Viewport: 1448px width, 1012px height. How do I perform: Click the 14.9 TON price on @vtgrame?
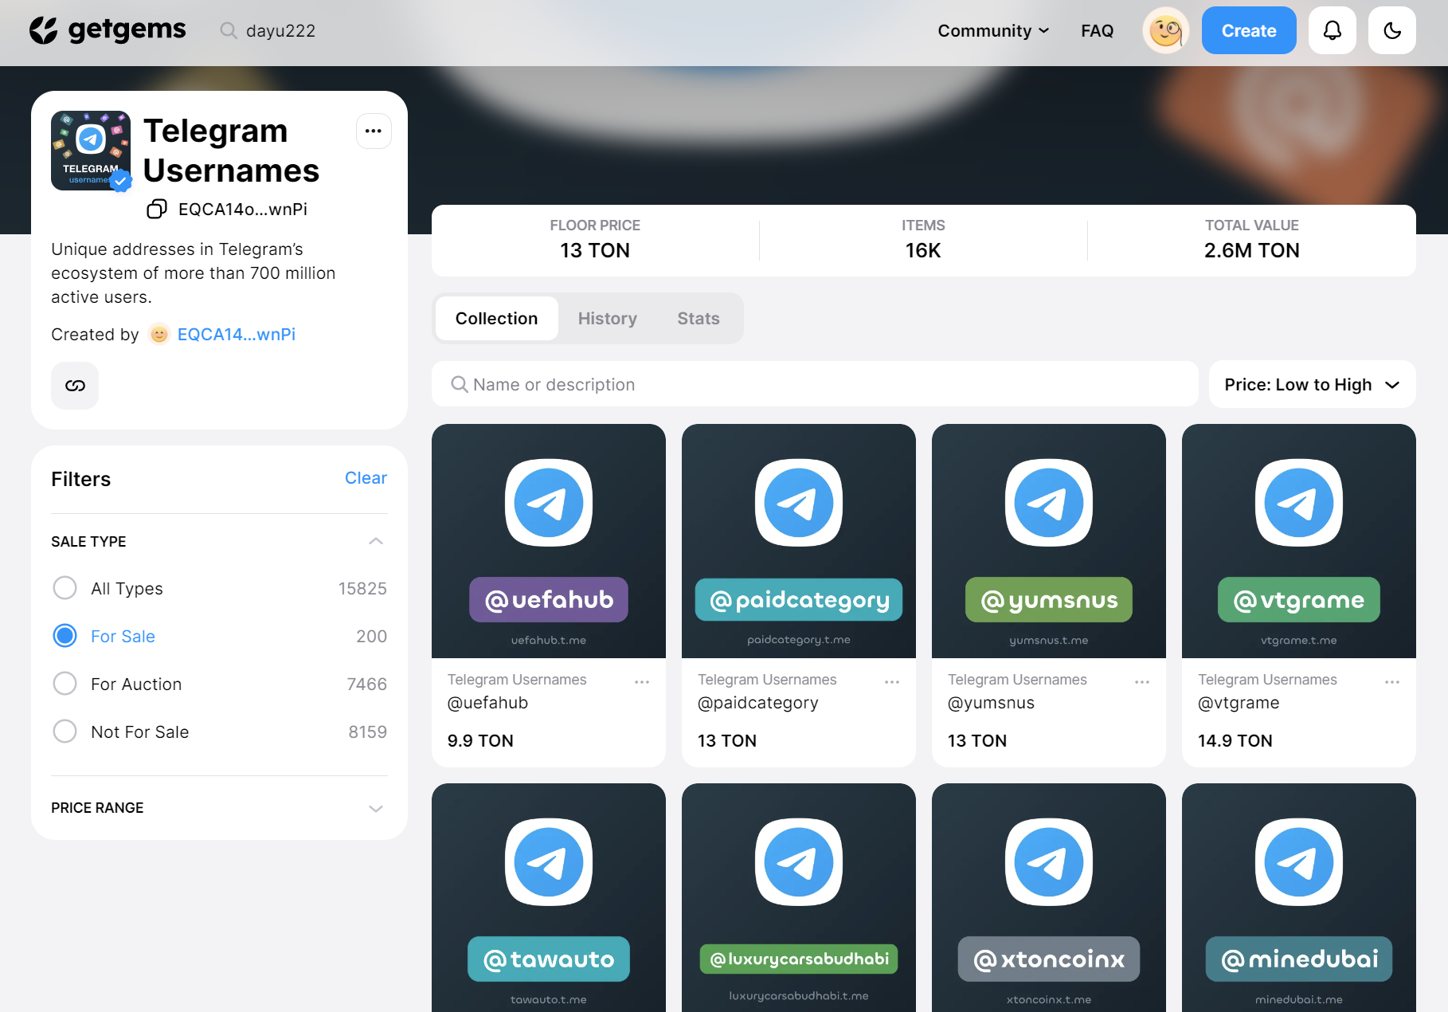pyautogui.click(x=1235, y=740)
